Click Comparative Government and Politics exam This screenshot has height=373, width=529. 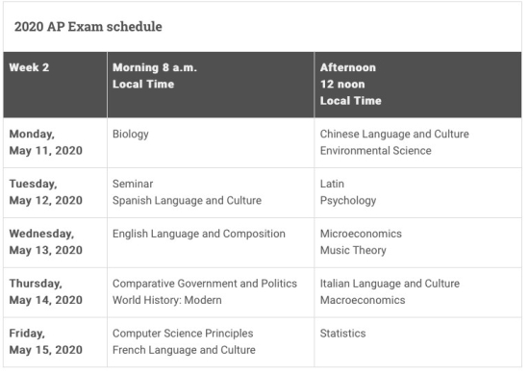tap(205, 284)
